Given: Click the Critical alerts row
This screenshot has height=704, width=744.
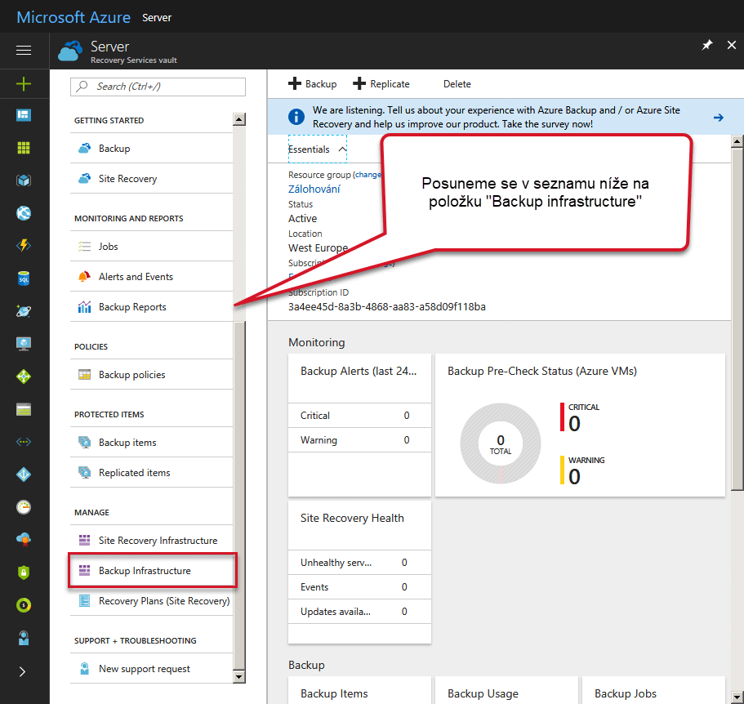Looking at the screenshot, I should coord(359,416).
